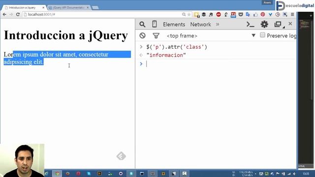Click the red Adblock extension icon
This screenshot has width=315, height=177.
tap(219, 14)
